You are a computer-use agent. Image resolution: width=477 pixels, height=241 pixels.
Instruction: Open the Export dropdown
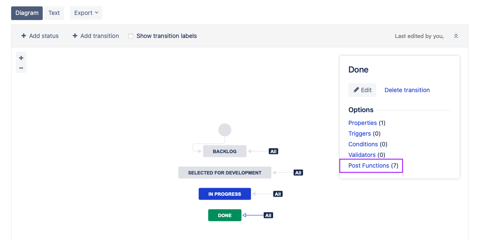(x=86, y=13)
